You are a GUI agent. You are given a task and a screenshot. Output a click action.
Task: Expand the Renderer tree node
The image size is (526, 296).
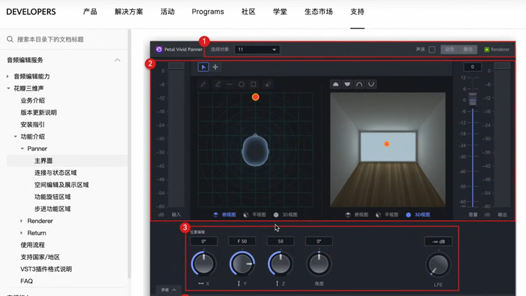click(x=22, y=221)
